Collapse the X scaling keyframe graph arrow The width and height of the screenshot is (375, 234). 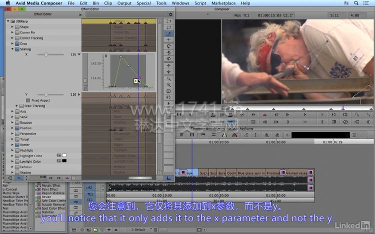click(x=79, y=54)
